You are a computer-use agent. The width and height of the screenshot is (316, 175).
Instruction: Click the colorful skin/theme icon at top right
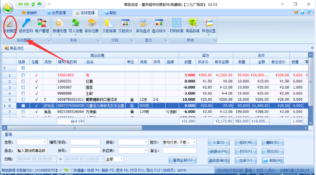click(309, 13)
